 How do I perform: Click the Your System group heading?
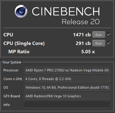(12, 62)
